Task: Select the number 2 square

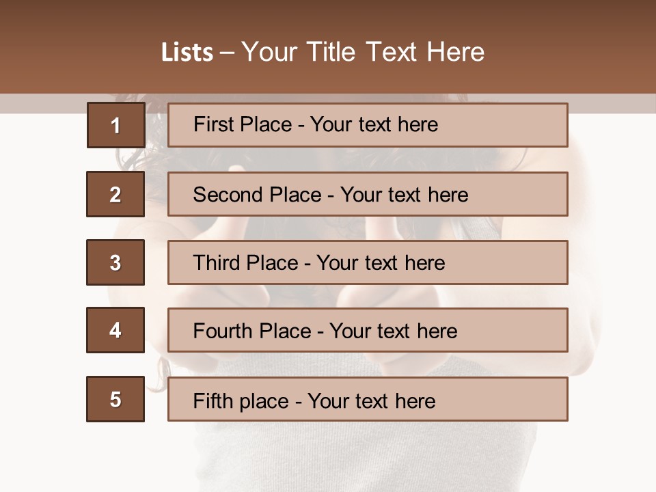Action: (x=115, y=194)
